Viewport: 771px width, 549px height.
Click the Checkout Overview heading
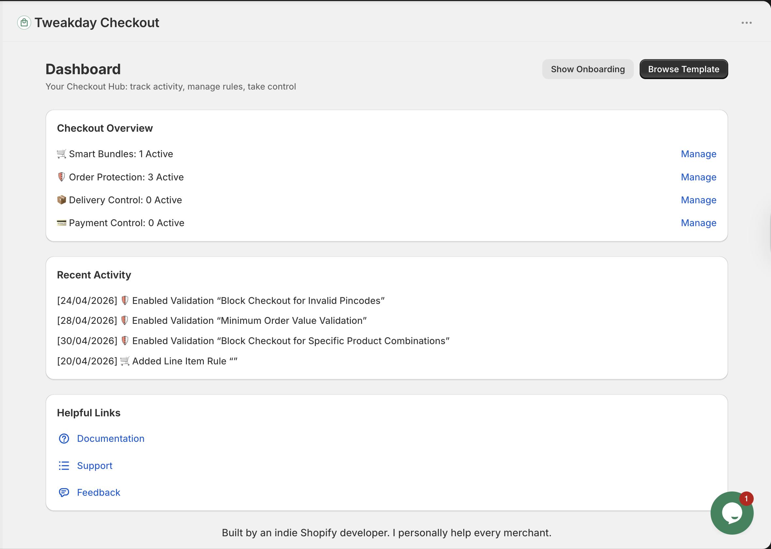pos(105,128)
